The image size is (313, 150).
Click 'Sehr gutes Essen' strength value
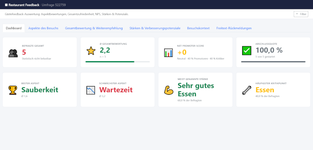click(196, 90)
